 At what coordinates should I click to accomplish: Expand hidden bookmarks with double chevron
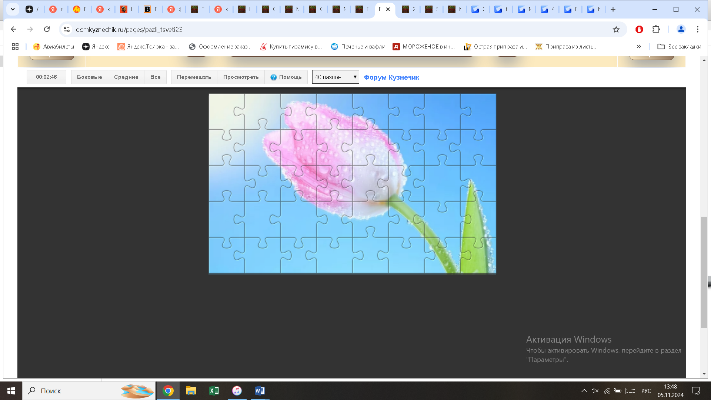(x=638, y=46)
